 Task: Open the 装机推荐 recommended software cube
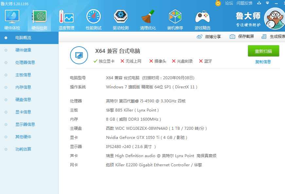point(175,20)
